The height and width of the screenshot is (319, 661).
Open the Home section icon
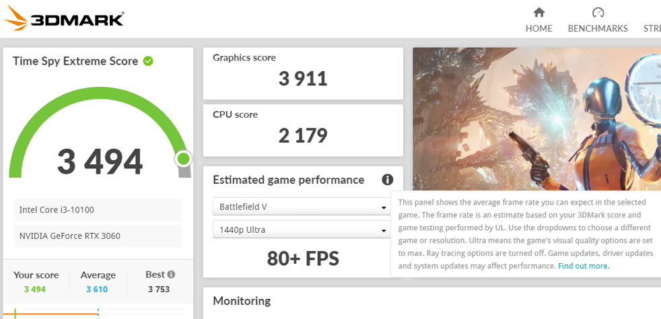tap(538, 12)
